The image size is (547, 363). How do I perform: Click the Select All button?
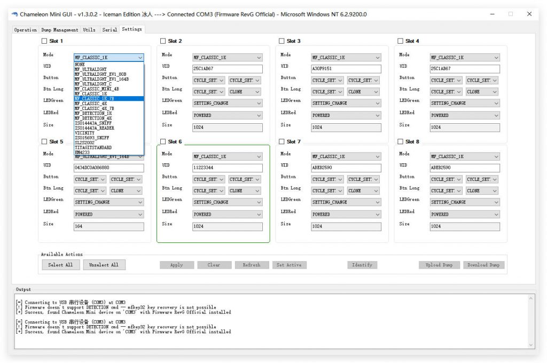coord(60,264)
